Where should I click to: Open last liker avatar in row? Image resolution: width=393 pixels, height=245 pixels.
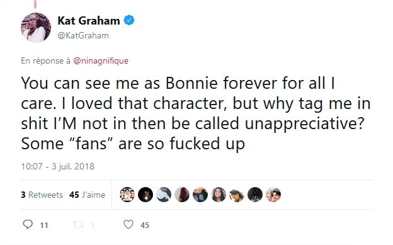(273, 195)
